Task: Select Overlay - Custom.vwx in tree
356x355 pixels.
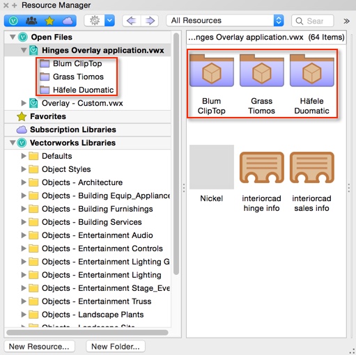Action: [x=82, y=103]
